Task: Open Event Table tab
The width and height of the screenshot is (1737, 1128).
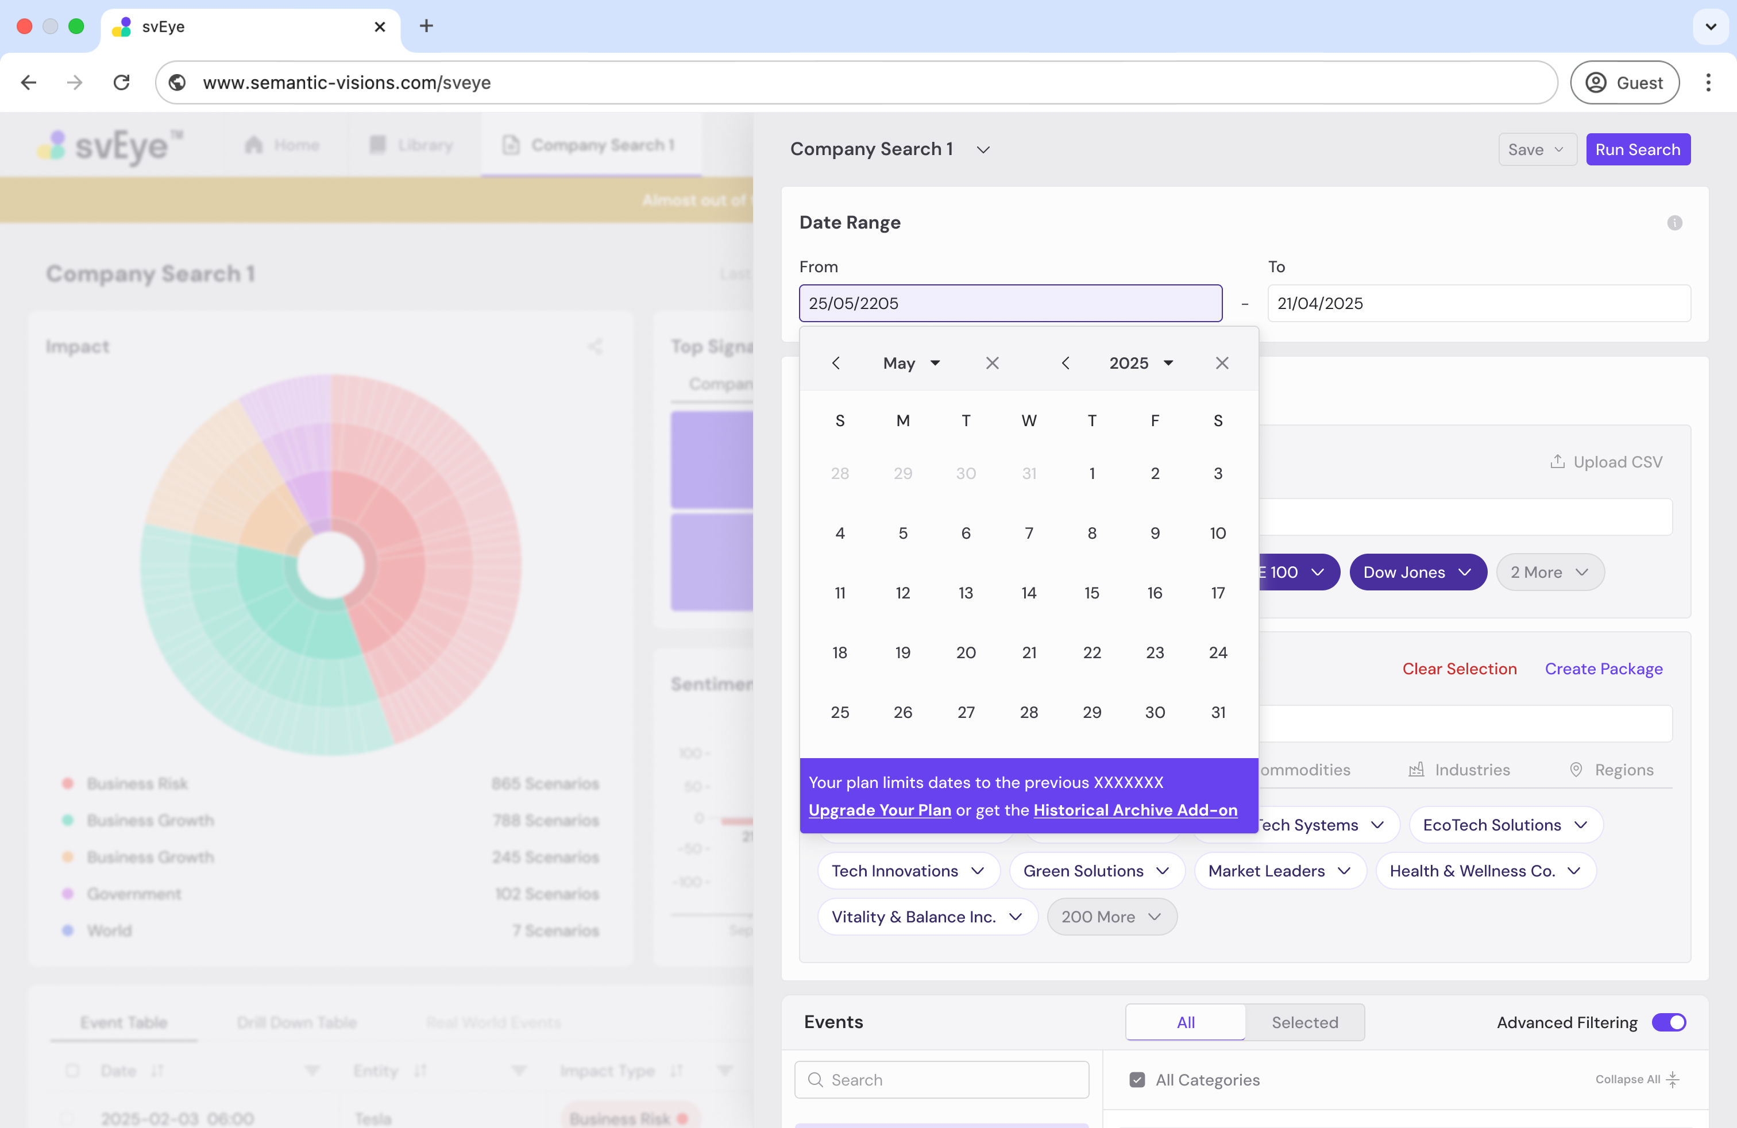Action: [x=123, y=1022]
